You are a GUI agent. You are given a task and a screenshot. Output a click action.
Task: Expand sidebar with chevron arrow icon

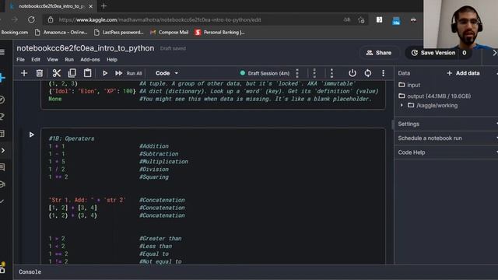[3, 150]
